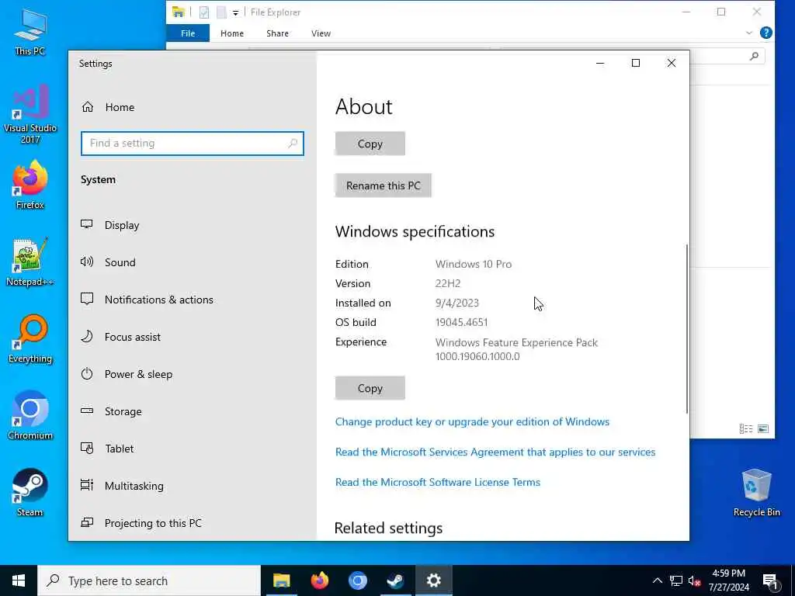795x596 pixels.
Task: Click the Settings page vertical scrollbar
Action: pos(687,329)
